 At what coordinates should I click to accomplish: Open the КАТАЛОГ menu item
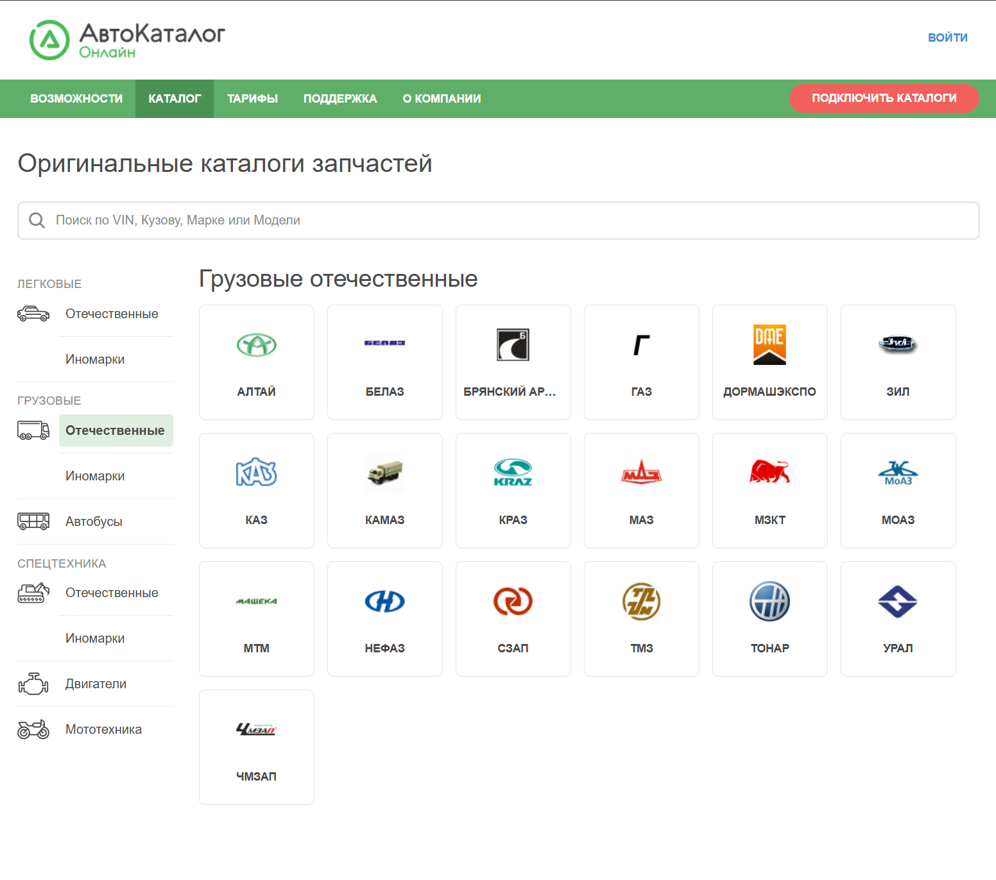click(x=175, y=99)
